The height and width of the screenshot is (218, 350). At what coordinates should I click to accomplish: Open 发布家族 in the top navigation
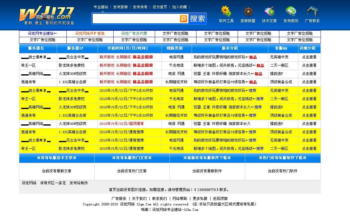click(120, 7)
